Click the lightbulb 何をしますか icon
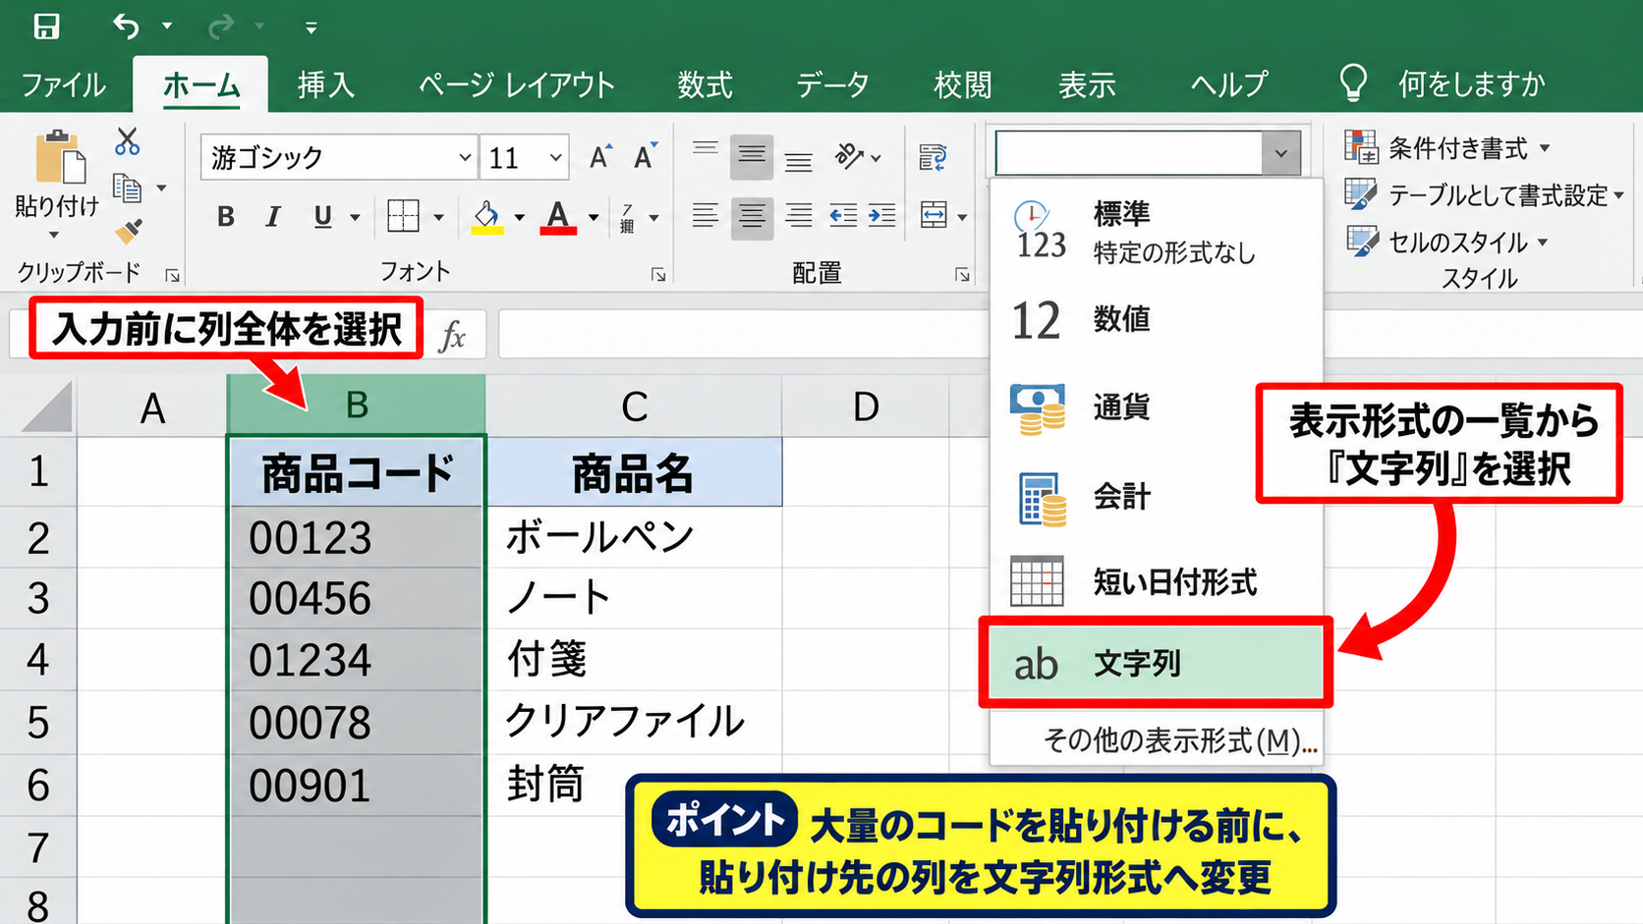Screen dimensions: 1643x924 coord(1353,83)
